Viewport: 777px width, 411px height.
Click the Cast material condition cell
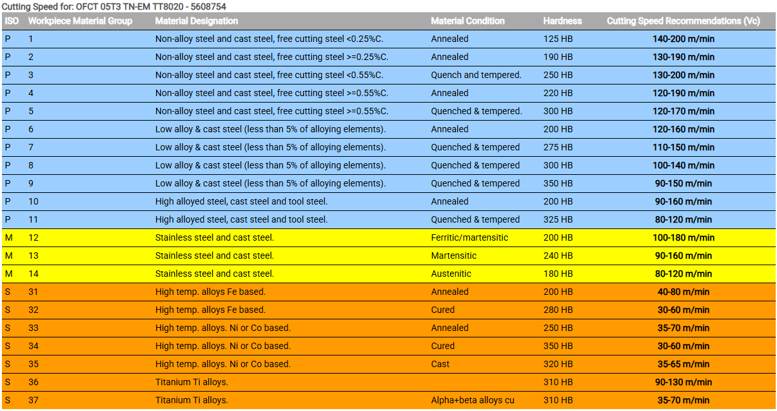pos(440,364)
